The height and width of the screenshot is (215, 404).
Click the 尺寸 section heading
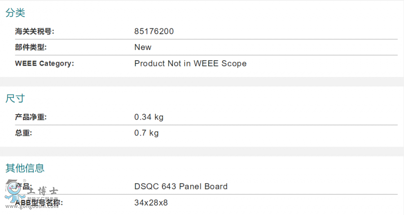click(15, 99)
